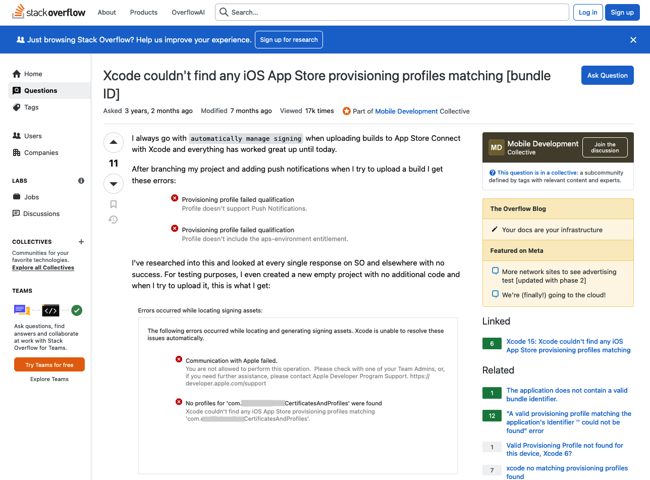Click the Companies building icon

pos(17,152)
